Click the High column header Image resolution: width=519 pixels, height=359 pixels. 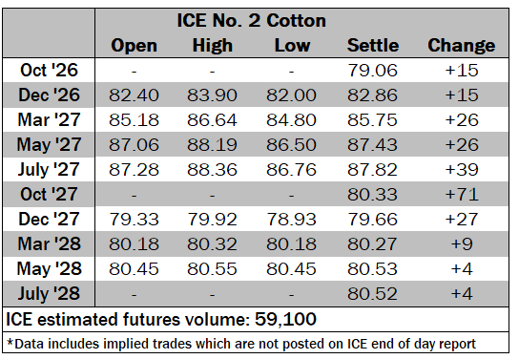pyautogui.click(x=213, y=46)
